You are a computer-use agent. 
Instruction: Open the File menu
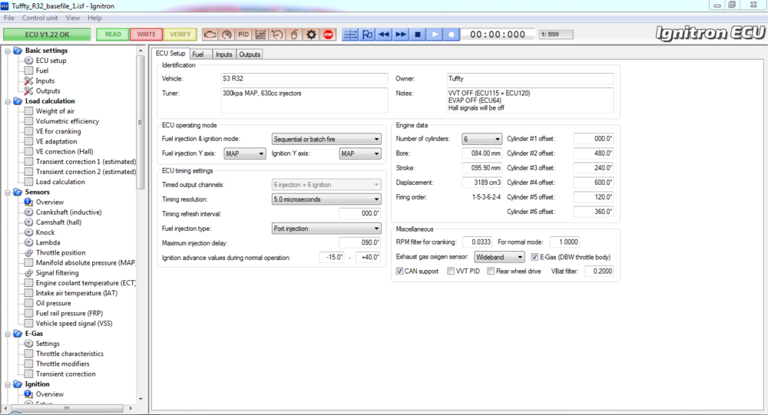(8, 18)
